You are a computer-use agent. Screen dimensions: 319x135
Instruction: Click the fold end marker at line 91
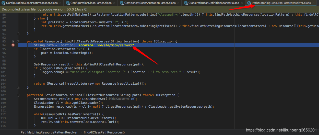[18, 33]
